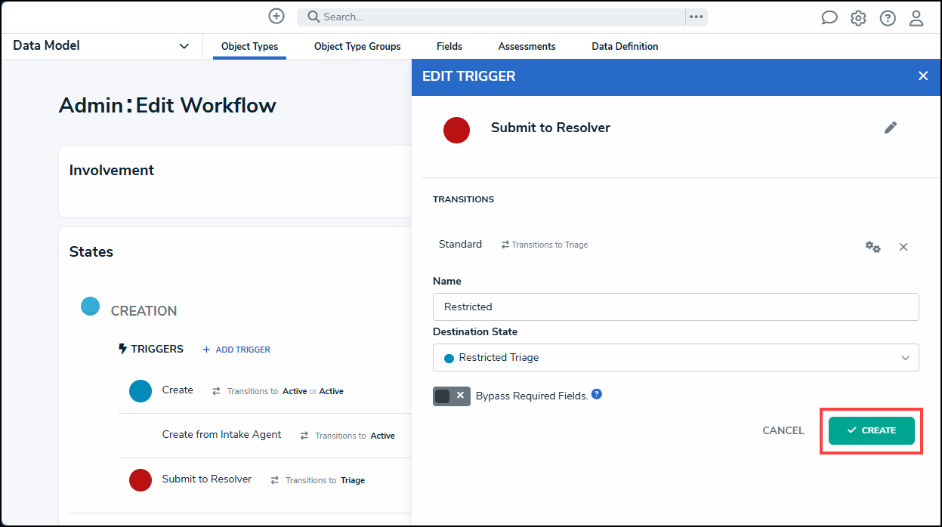942x527 pixels.
Task: Click in the Search field
Action: point(491,17)
